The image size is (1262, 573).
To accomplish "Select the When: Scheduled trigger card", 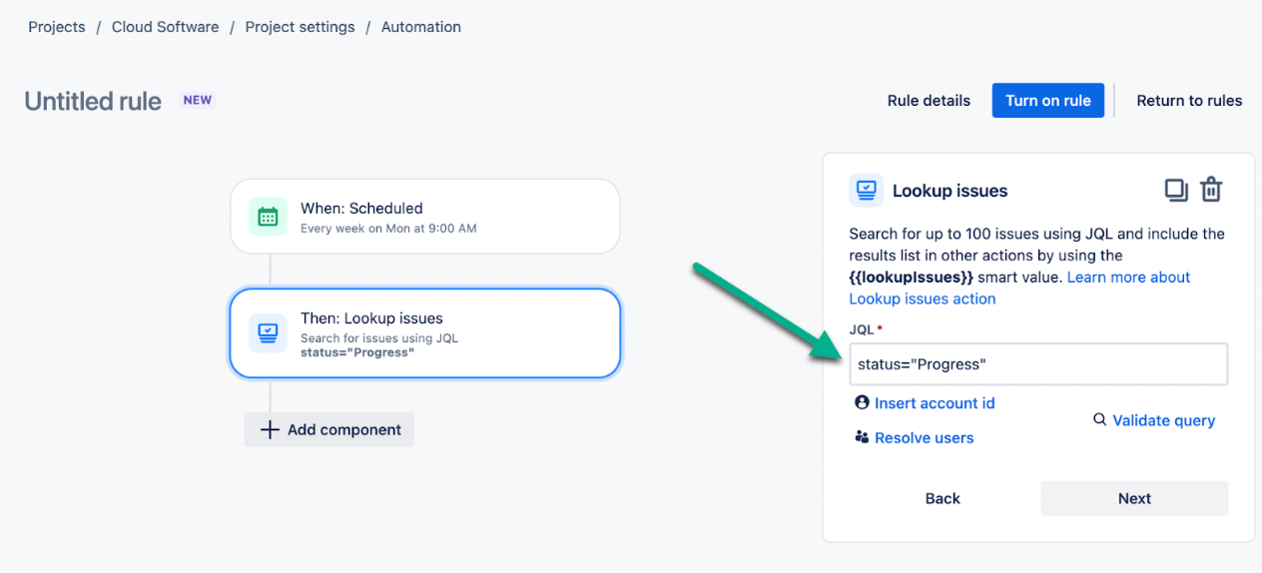I will click(425, 217).
